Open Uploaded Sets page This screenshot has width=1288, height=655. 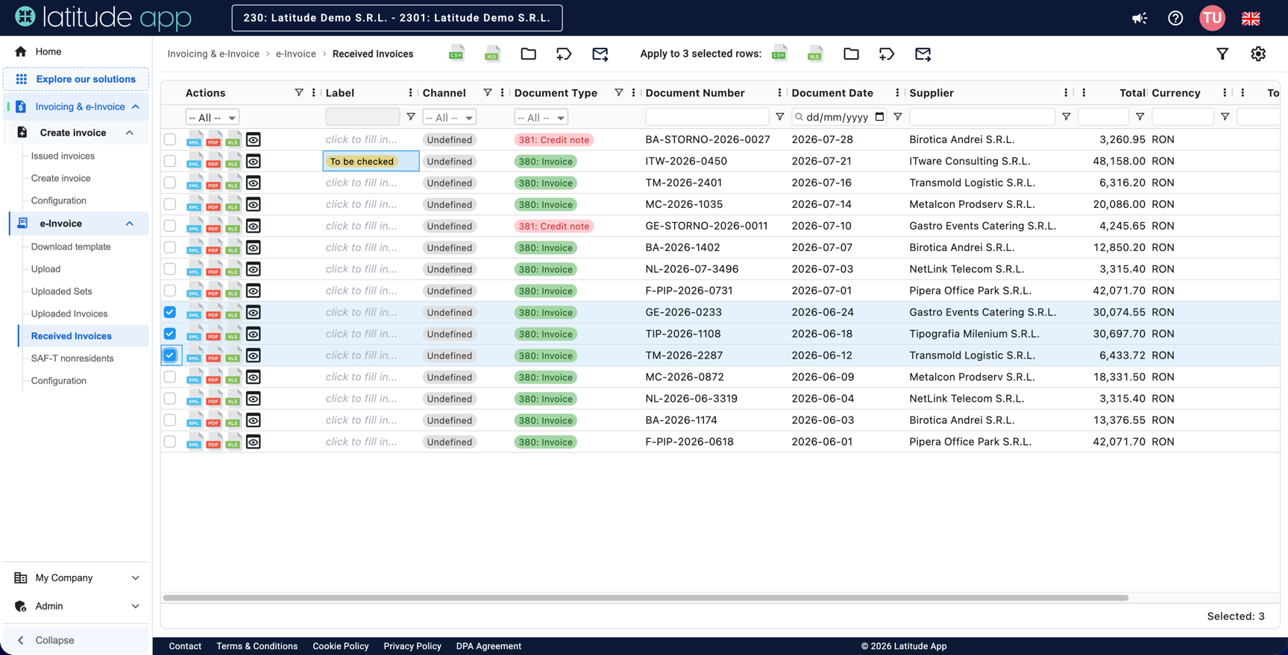(61, 291)
